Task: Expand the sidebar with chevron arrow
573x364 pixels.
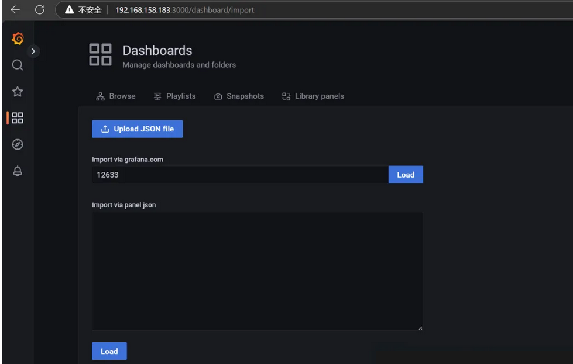Action: [33, 51]
